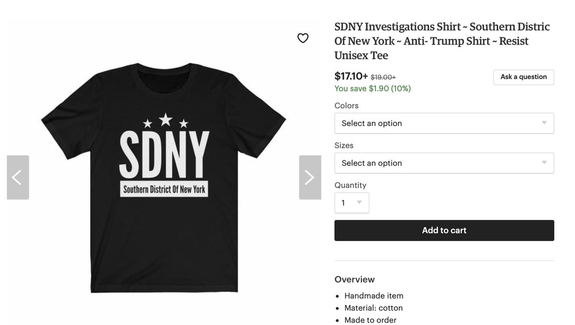Click the black SDNY t-shirt photo
This screenshot has height=325, width=575.
pyautogui.click(x=164, y=178)
